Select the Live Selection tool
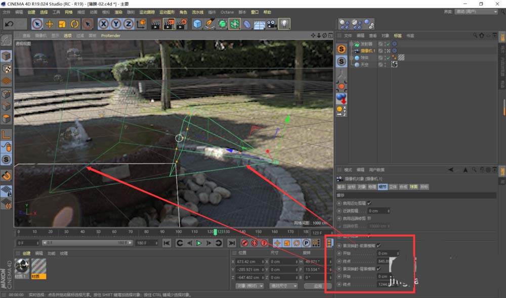Image resolution: width=506 pixels, height=298 pixels. point(37,24)
